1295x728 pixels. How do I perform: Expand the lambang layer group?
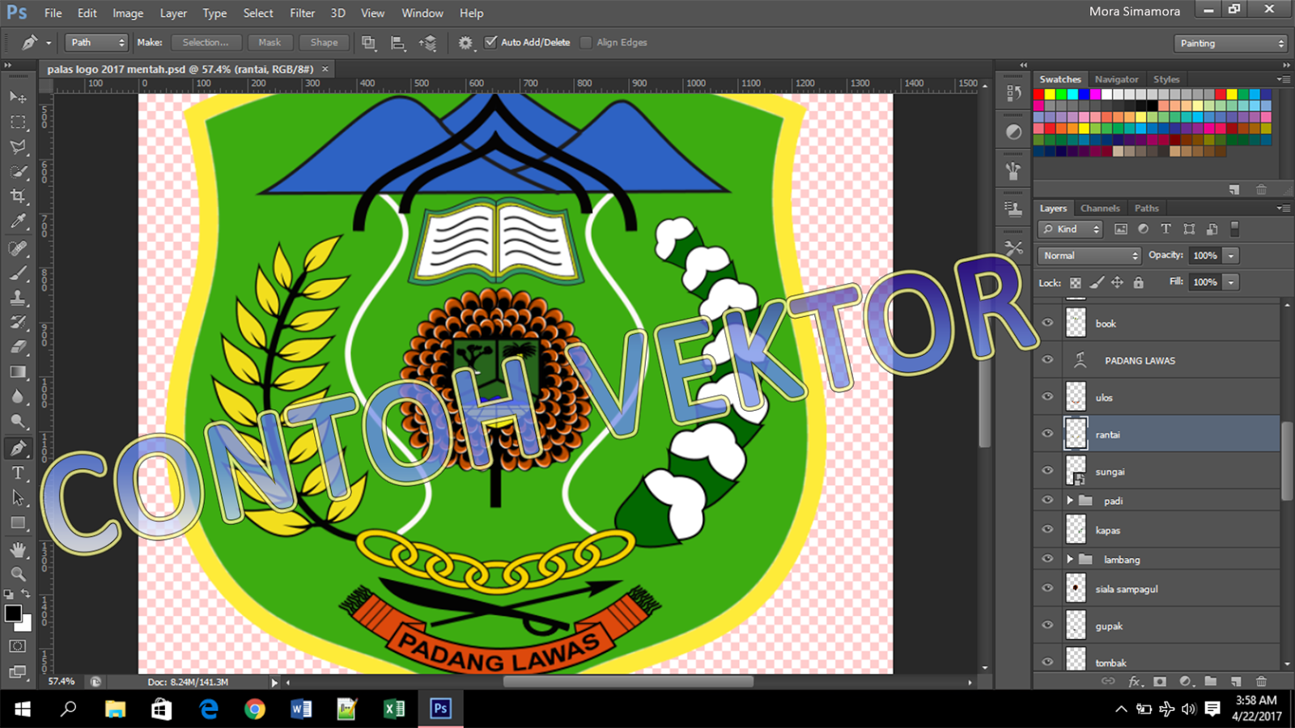[x=1070, y=559]
